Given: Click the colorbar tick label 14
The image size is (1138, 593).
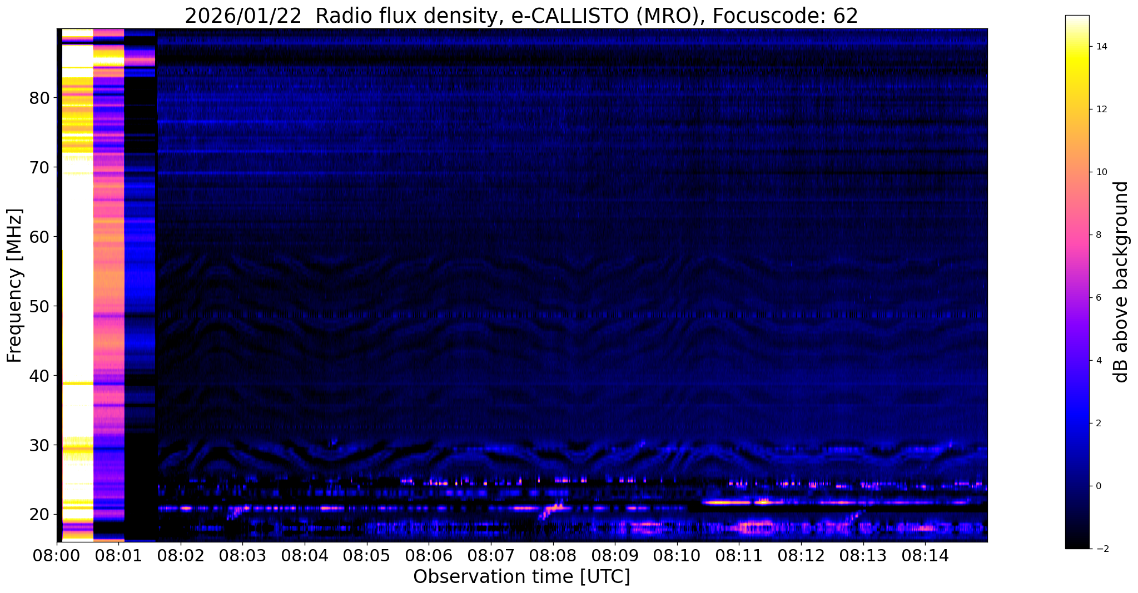Looking at the screenshot, I should coord(1101,47).
